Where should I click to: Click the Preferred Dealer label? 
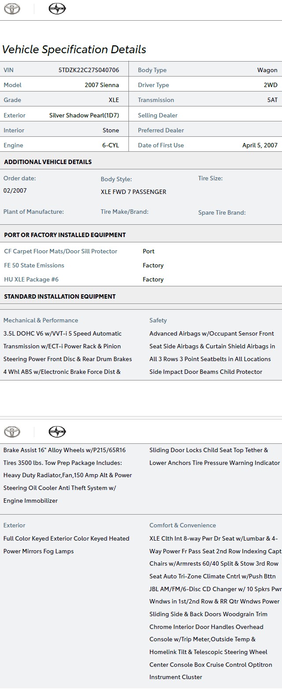pos(161,130)
